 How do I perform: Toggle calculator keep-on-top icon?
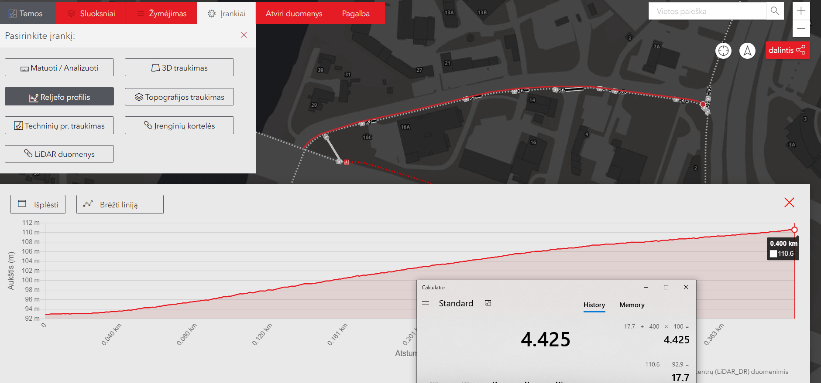[488, 303]
